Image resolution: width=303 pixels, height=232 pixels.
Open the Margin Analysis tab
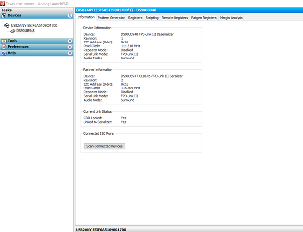(x=231, y=18)
